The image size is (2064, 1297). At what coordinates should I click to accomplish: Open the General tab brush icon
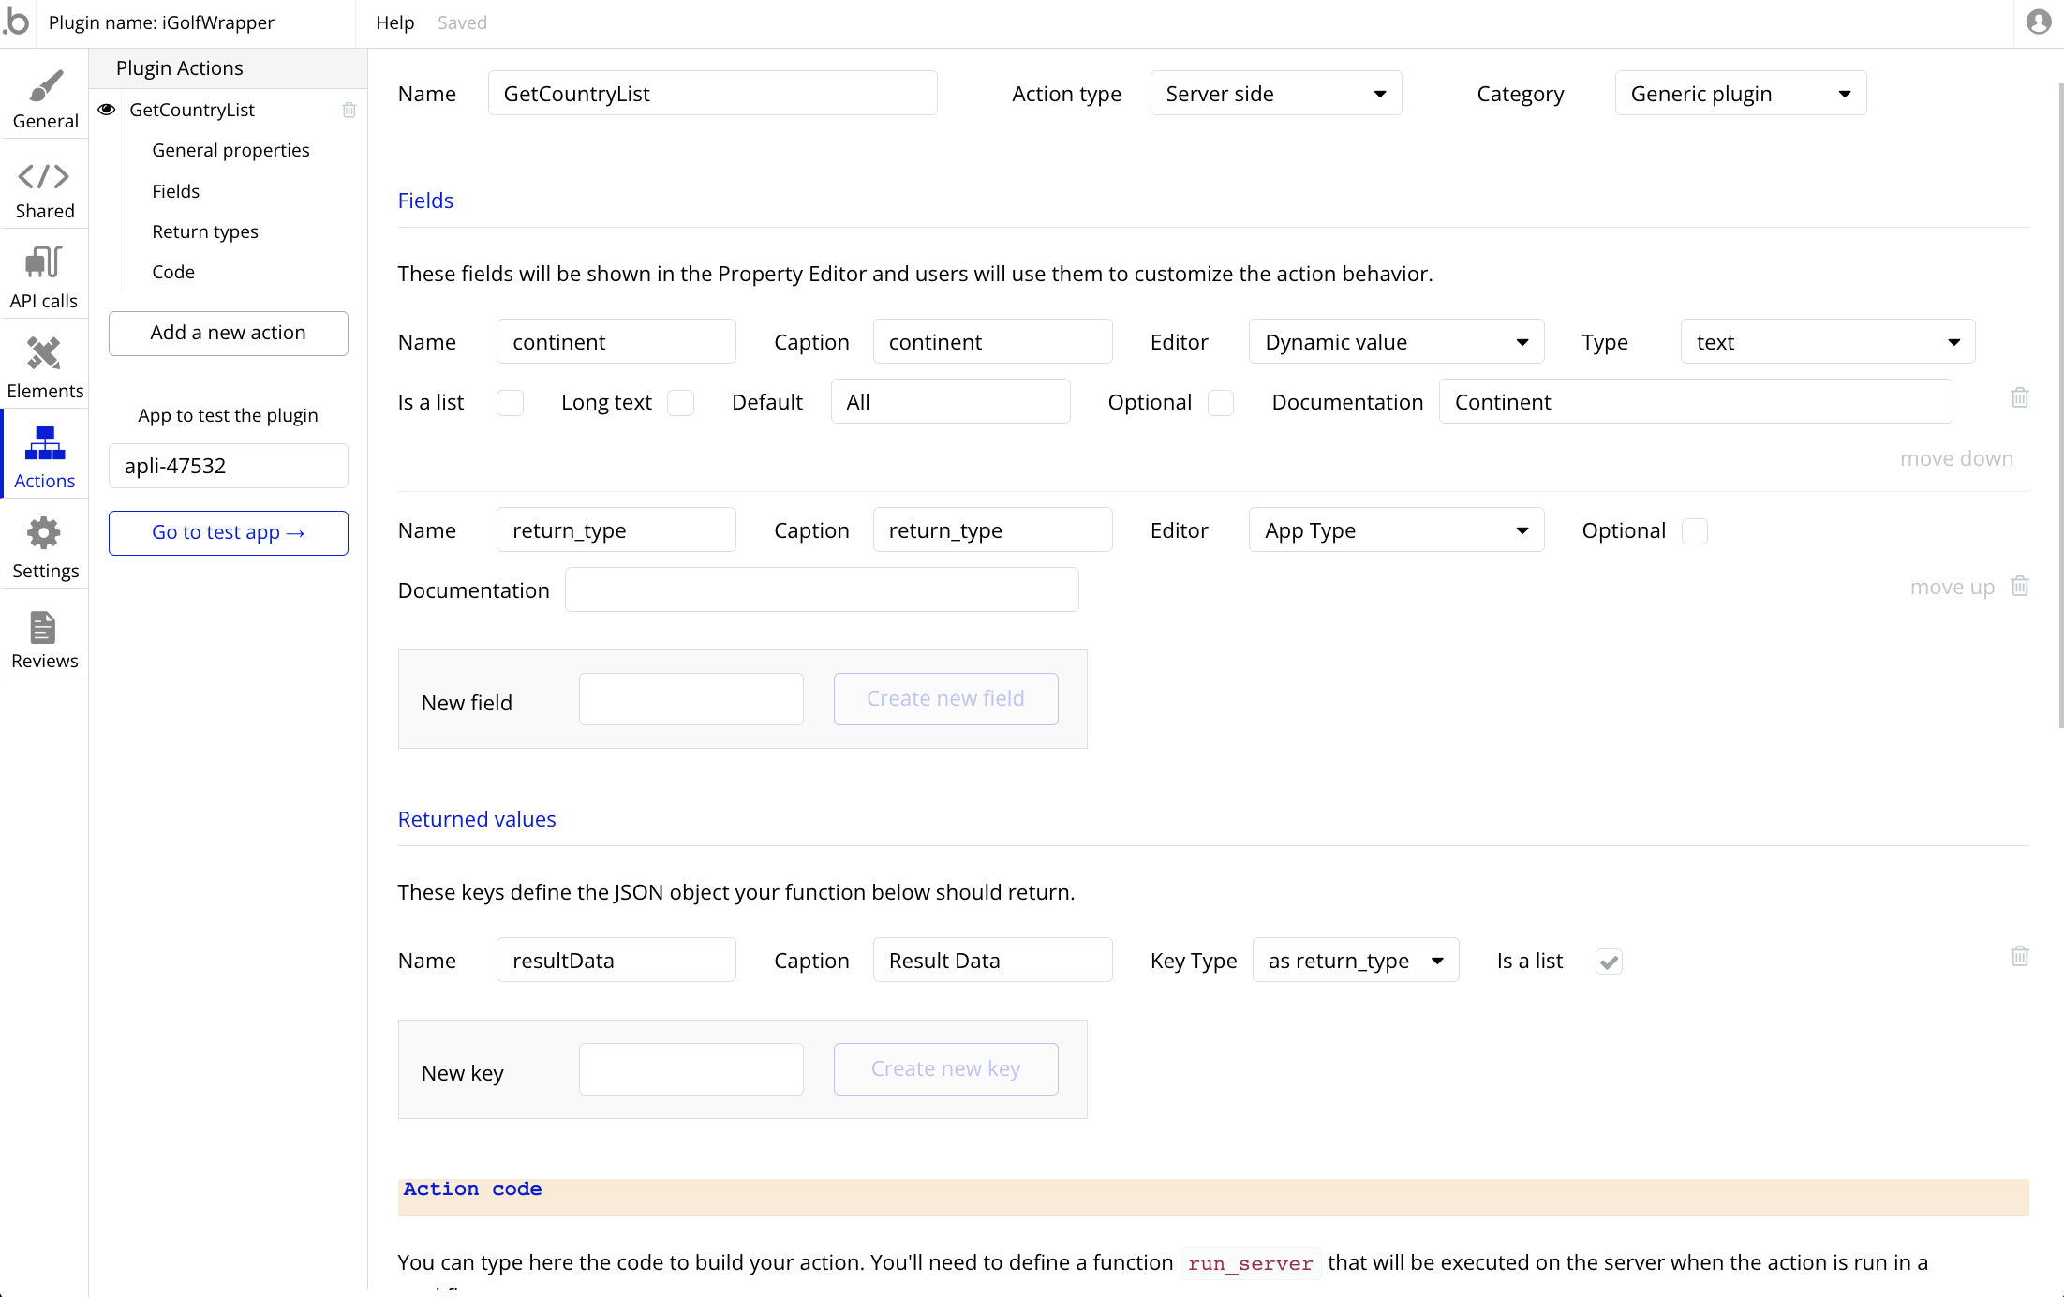44,86
